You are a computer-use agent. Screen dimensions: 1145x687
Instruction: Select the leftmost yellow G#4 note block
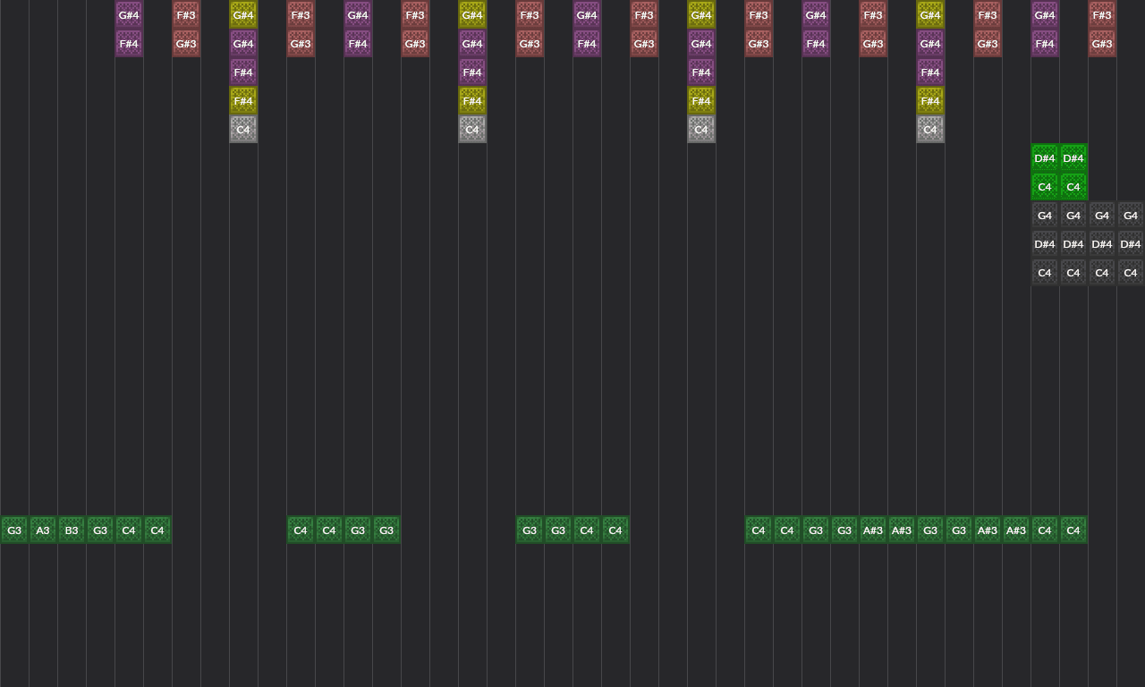pos(243,15)
